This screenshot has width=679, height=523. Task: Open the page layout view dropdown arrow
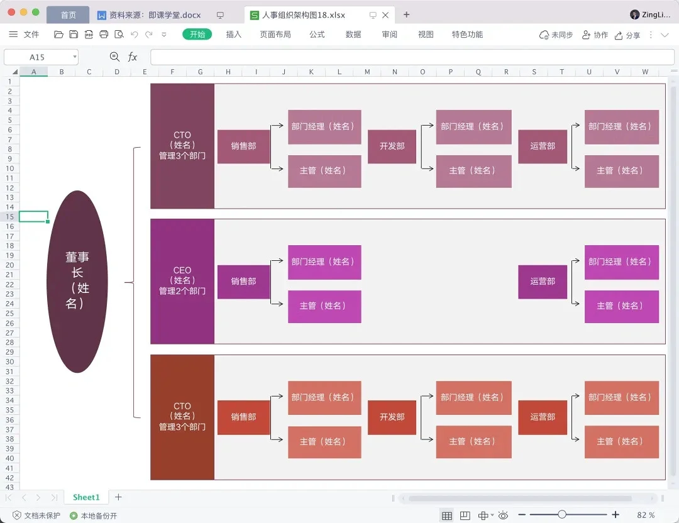491,515
